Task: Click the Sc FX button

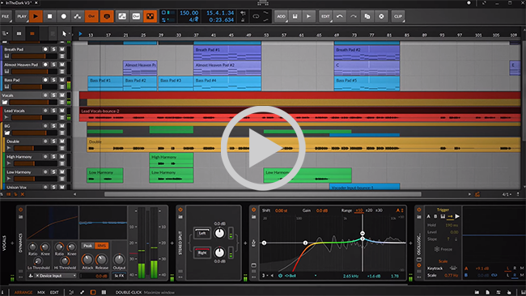Action: (x=119, y=276)
